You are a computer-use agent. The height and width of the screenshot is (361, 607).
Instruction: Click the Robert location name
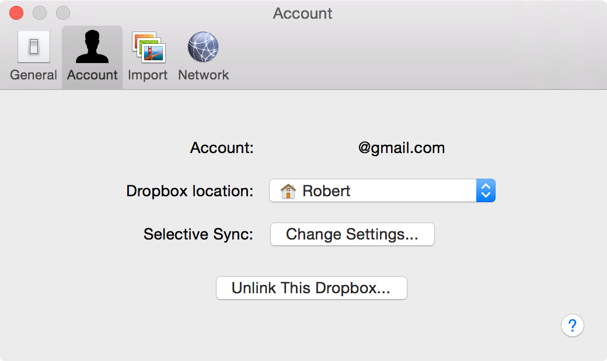pos(326,191)
